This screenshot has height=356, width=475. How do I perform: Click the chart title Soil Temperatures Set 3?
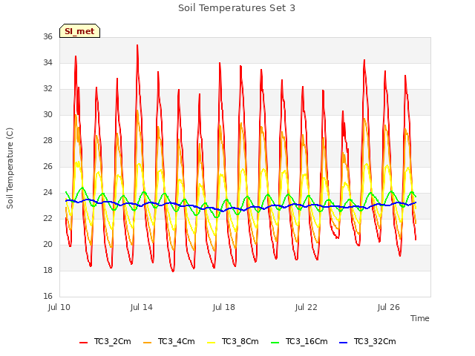(x=237, y=8)
